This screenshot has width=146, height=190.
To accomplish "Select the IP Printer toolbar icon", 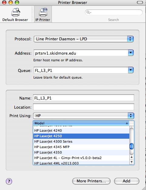I will point(43,15).
